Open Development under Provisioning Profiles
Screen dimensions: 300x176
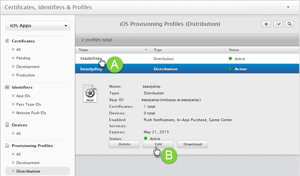28,163
